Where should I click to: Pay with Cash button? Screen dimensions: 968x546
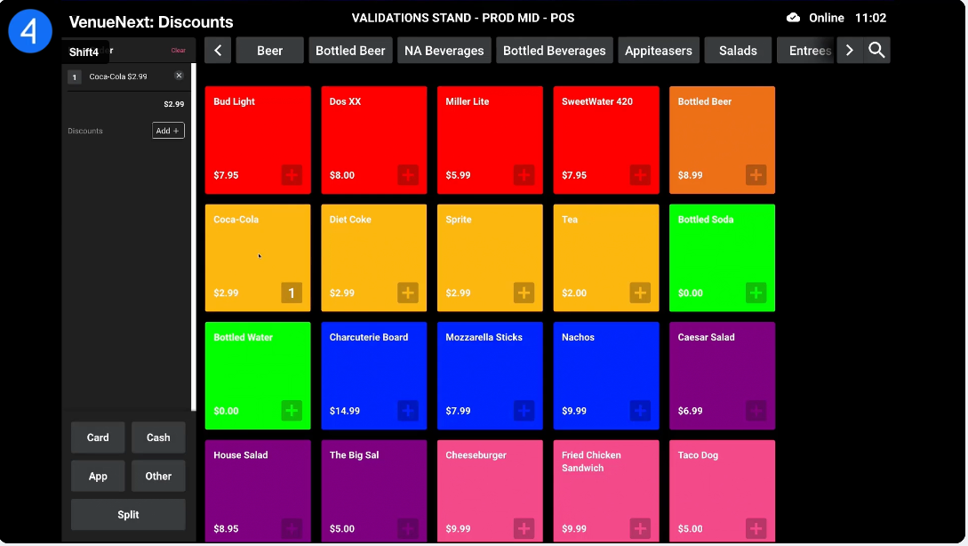(x=158, y=438)
